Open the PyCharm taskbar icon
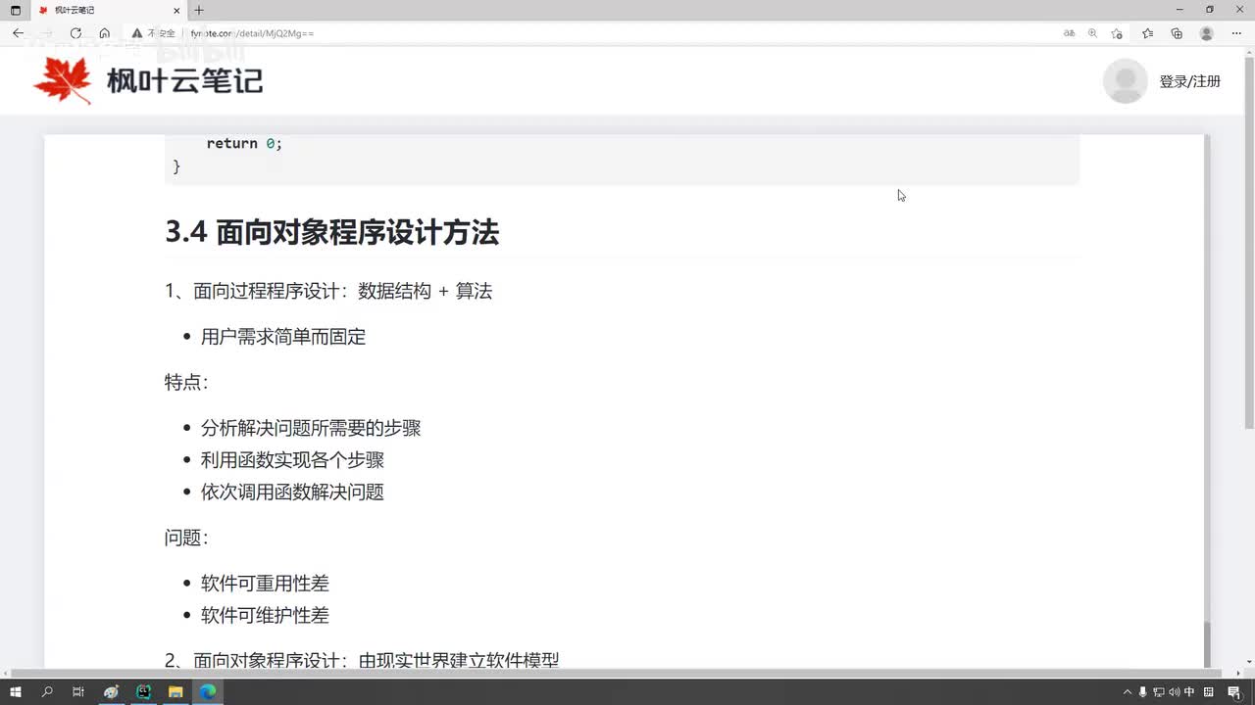Viewport: 1255px width, 705px height. (143, 692)
